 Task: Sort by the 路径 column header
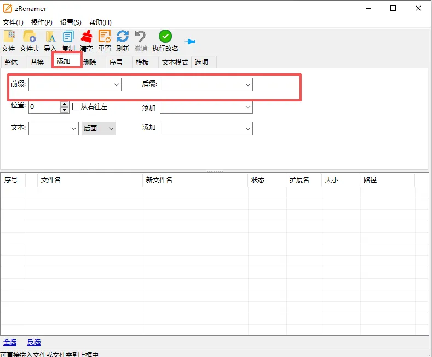click(387, 180)
